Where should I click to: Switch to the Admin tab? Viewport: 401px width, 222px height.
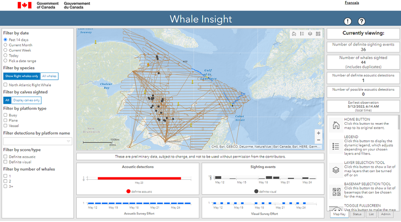point(386,214)
